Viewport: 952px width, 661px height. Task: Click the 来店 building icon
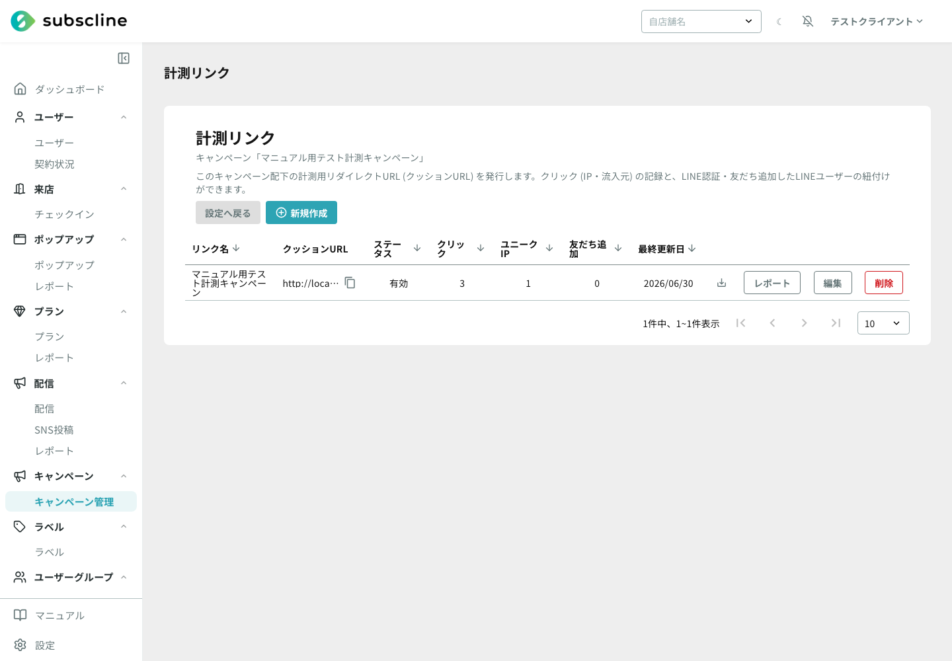tap(20, 189)
